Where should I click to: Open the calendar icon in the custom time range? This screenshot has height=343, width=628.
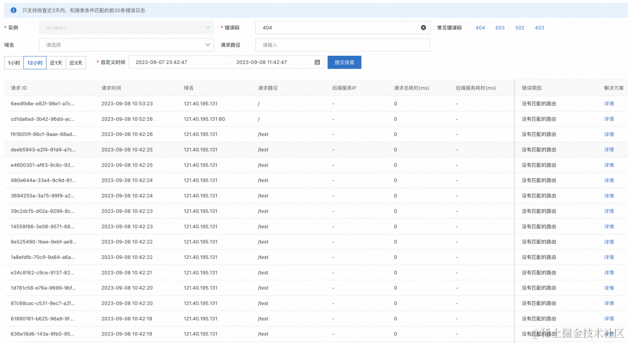pyautogui.click(x=317, y=62)
